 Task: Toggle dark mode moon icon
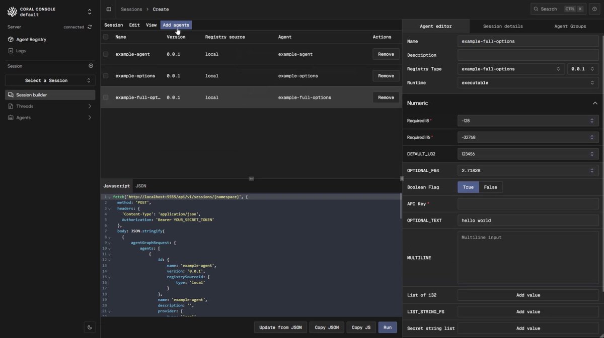coord(90,327)
